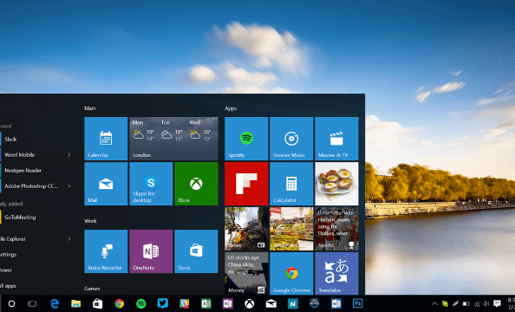515x312 pixels.
Task: Open the Google Chrome tile
Action: [291, 273]
